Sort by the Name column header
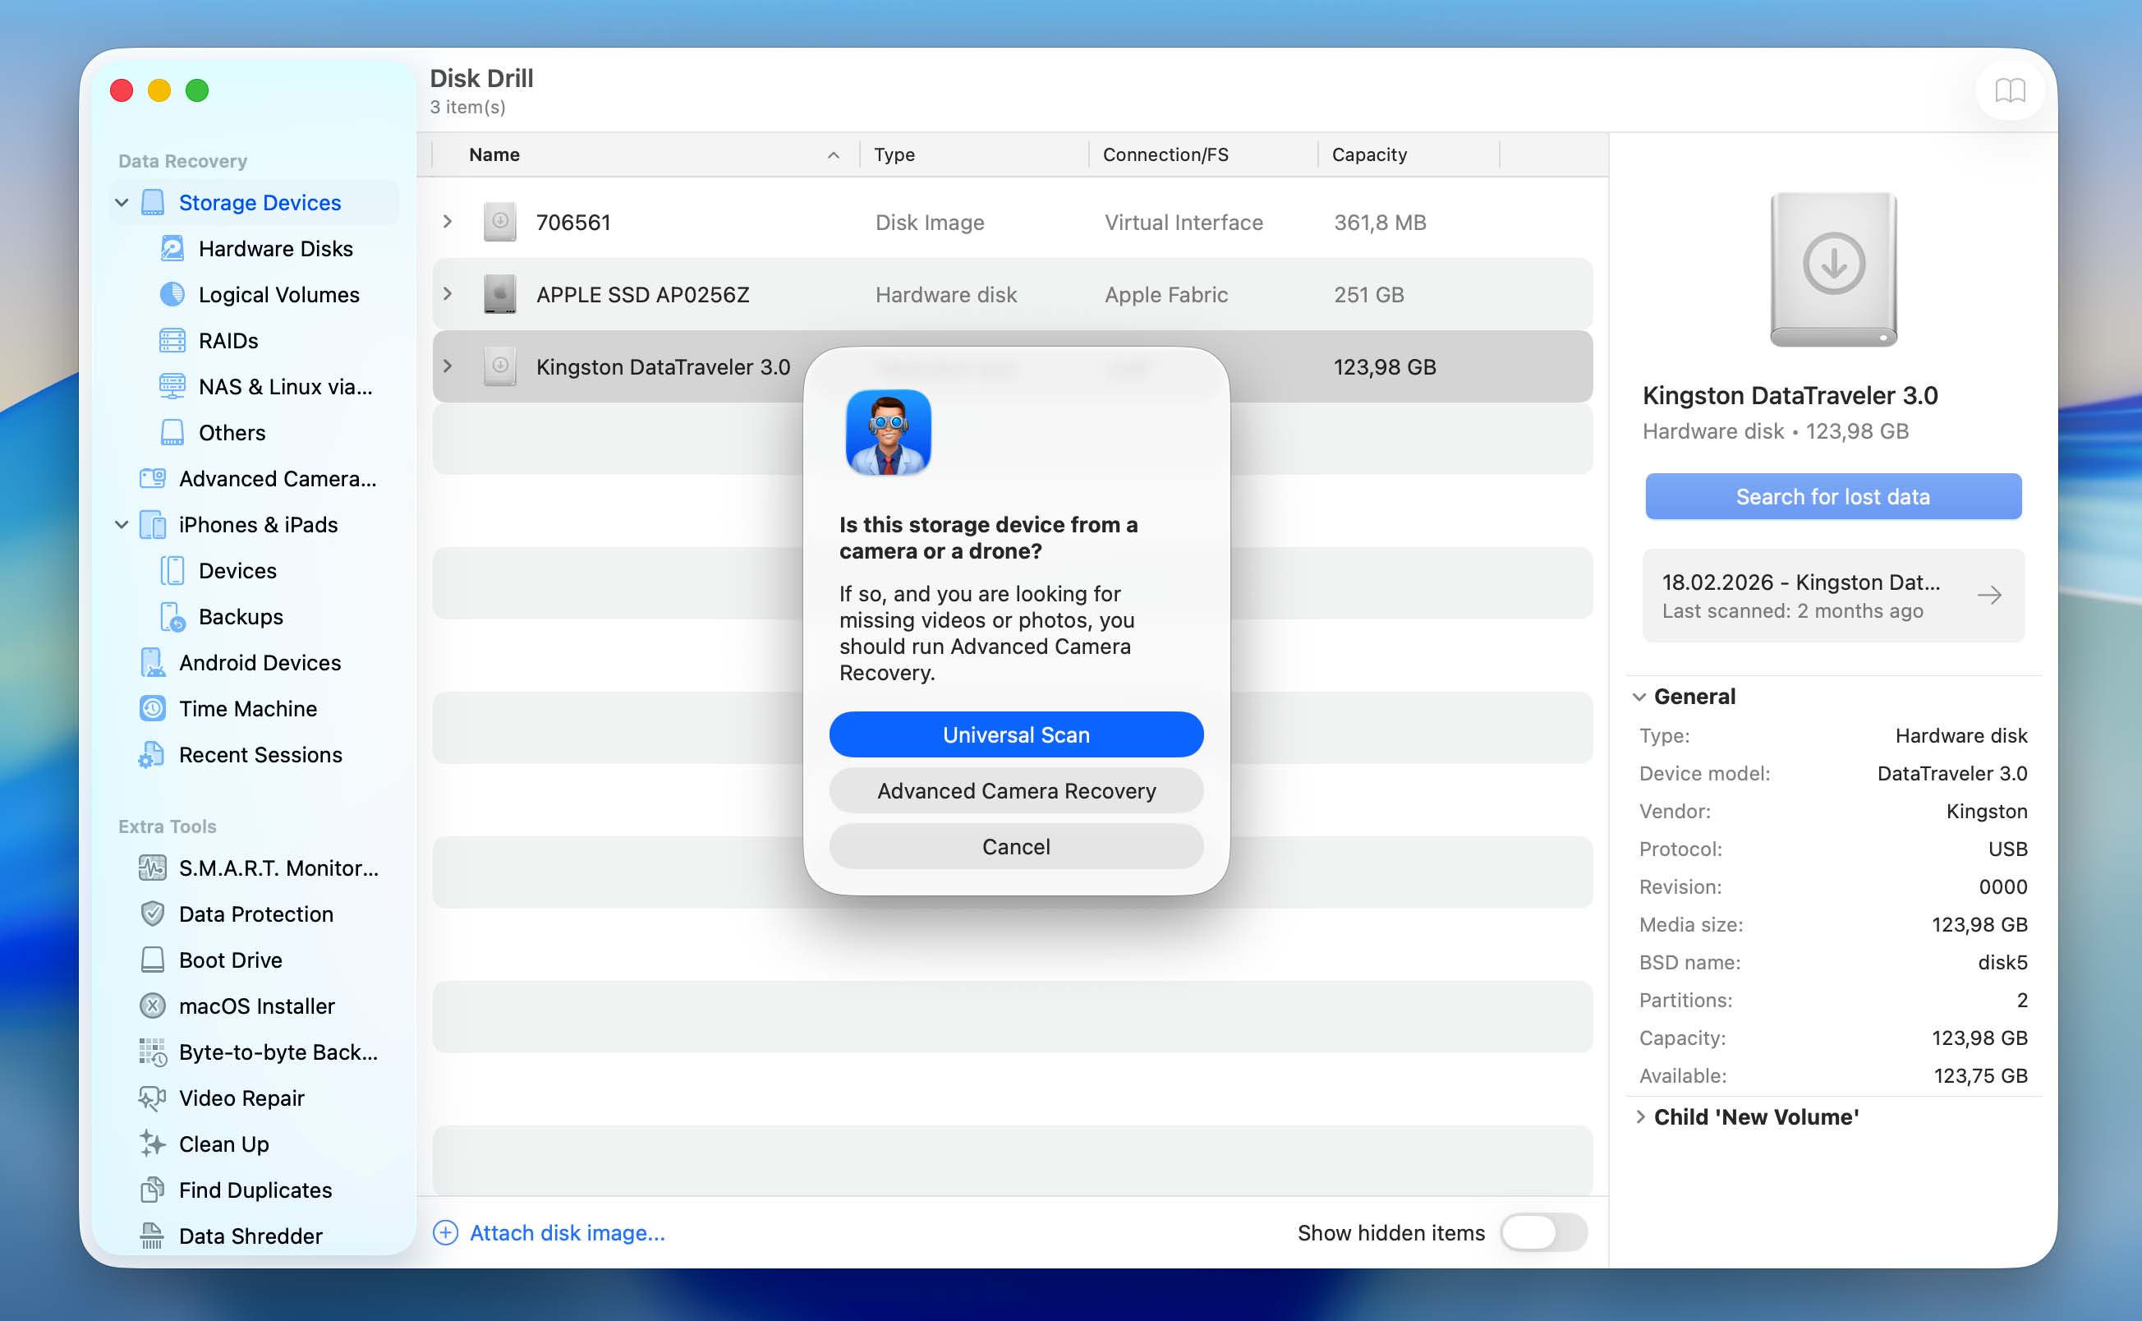2142x1321 pixels. click(x=646, y=154)
